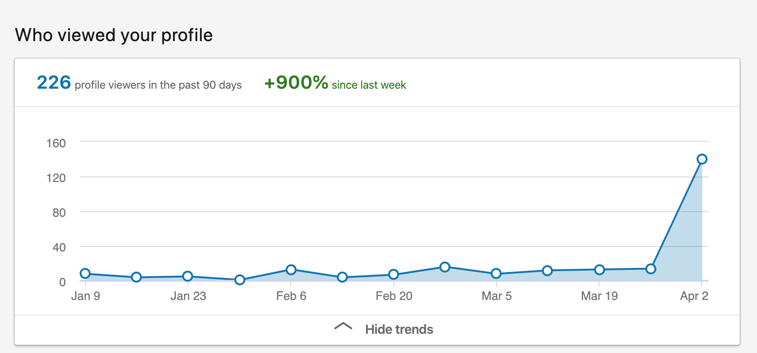757x353 pixels.
Task: Click data point between Jan 9 and Jan 23
Action: point(136,277)
